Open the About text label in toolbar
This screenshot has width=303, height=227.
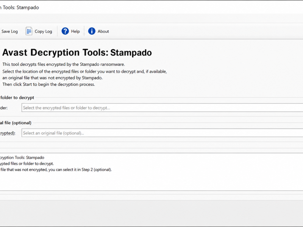tap(103, 31)
